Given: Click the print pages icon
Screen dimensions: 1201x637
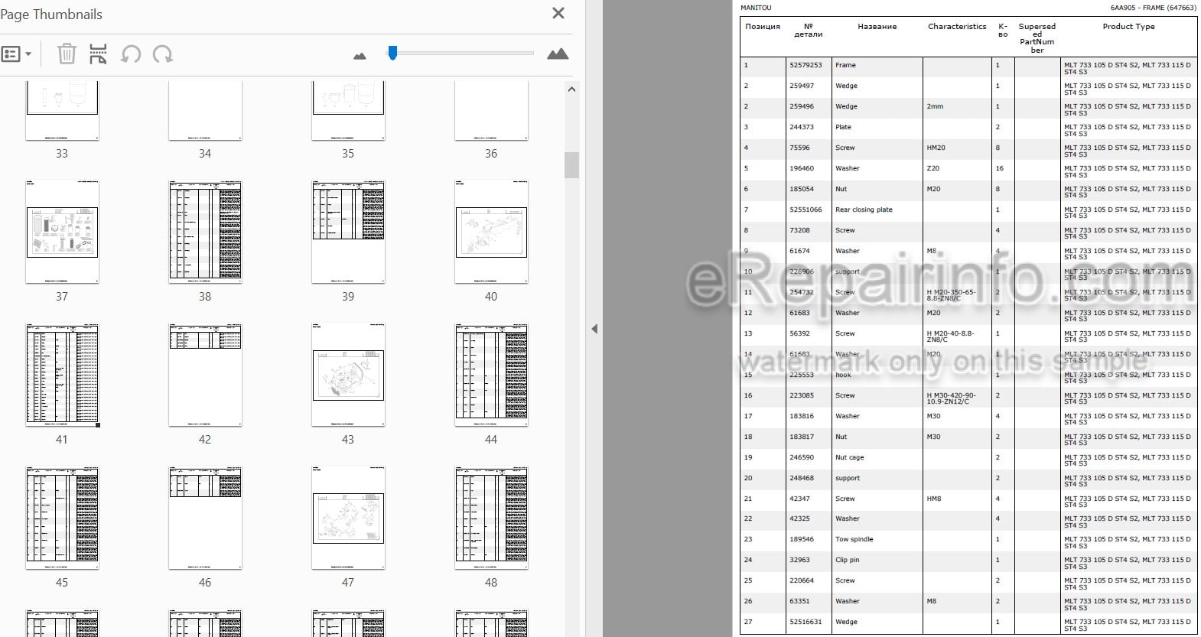Looking at the screenshot, I should pos(98,54).
